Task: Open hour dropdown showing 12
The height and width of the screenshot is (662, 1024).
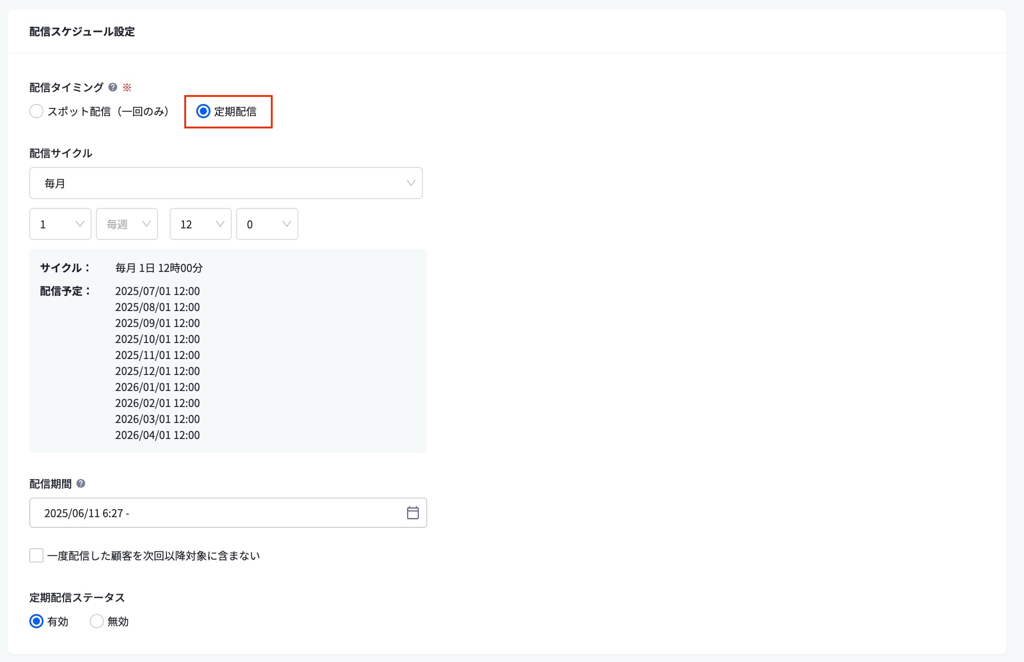Action: click(x=201, y=224)
